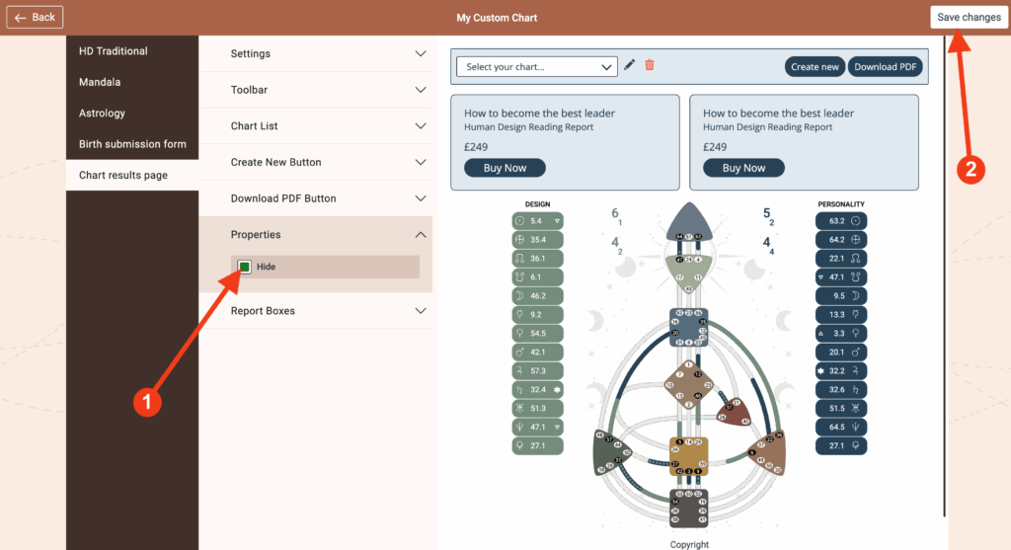Toggle the Hide checkbox under Properties
1011x550 pixels.
[244, 267]
